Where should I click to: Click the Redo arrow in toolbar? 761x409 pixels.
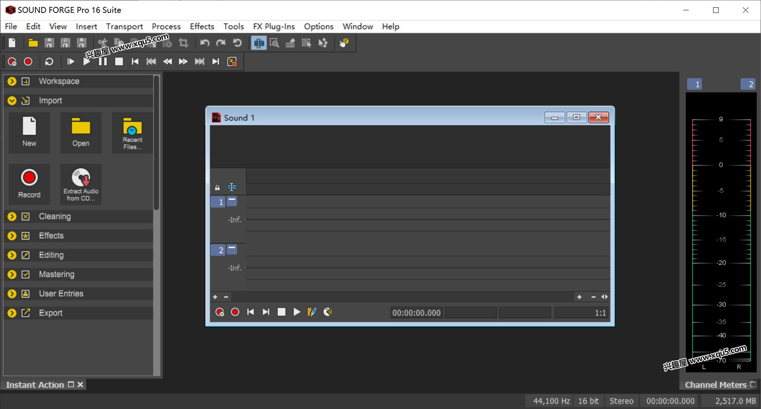click(x=221, y=43)
